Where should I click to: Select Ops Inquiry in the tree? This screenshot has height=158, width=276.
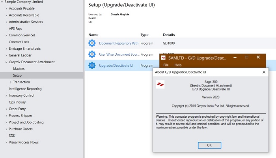point(17,102)
